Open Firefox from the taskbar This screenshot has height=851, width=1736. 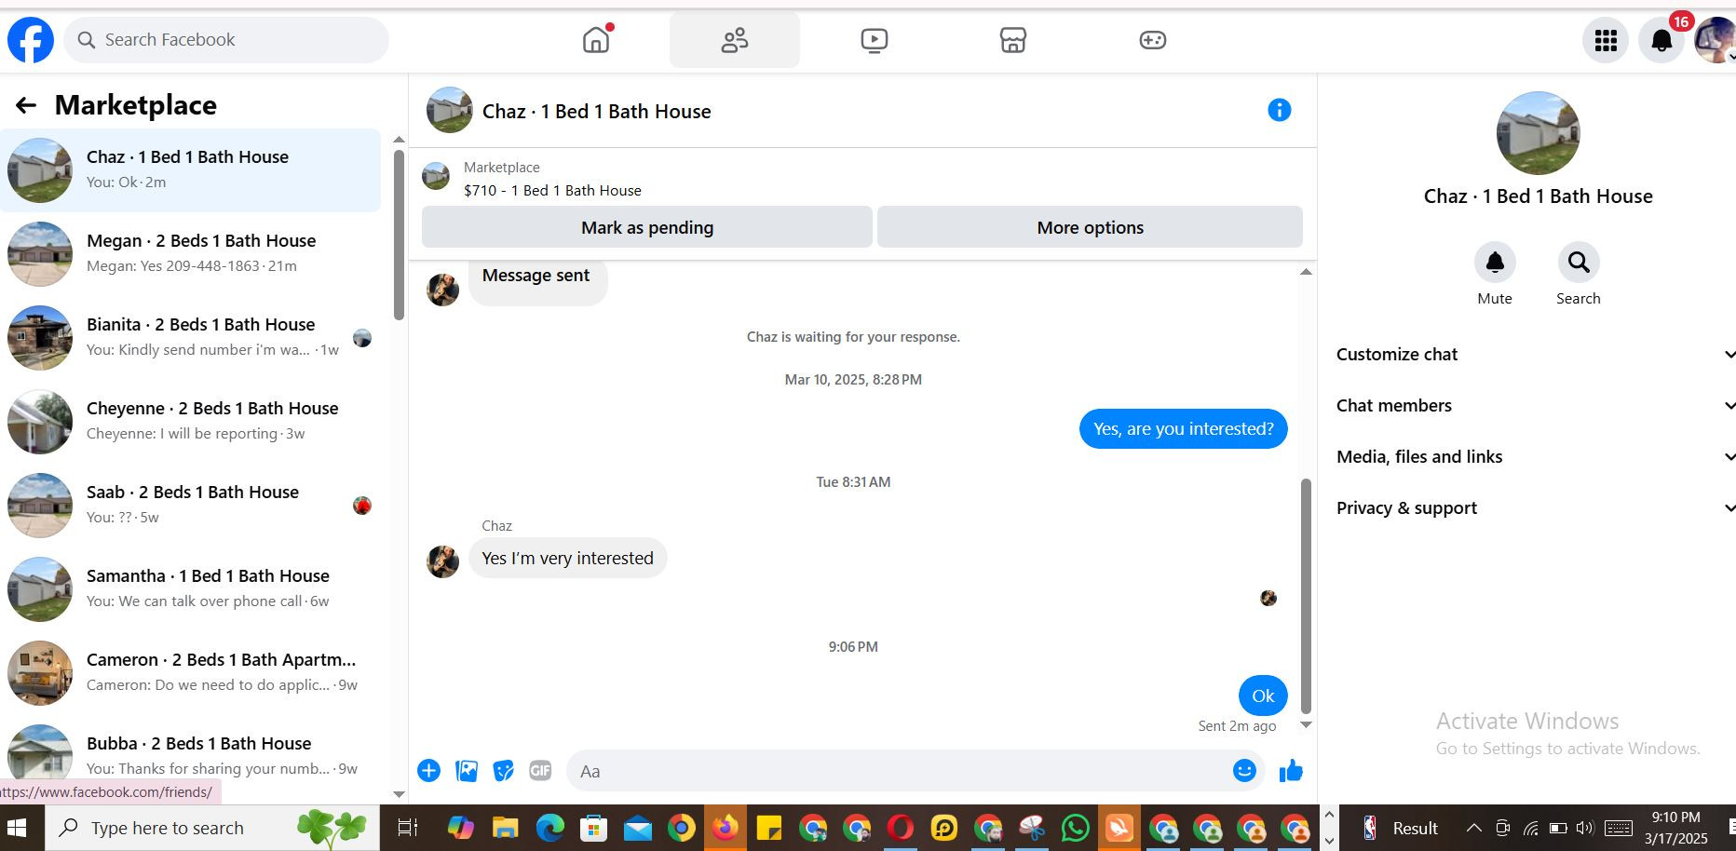pyautogui.click(x=726, y=828)
